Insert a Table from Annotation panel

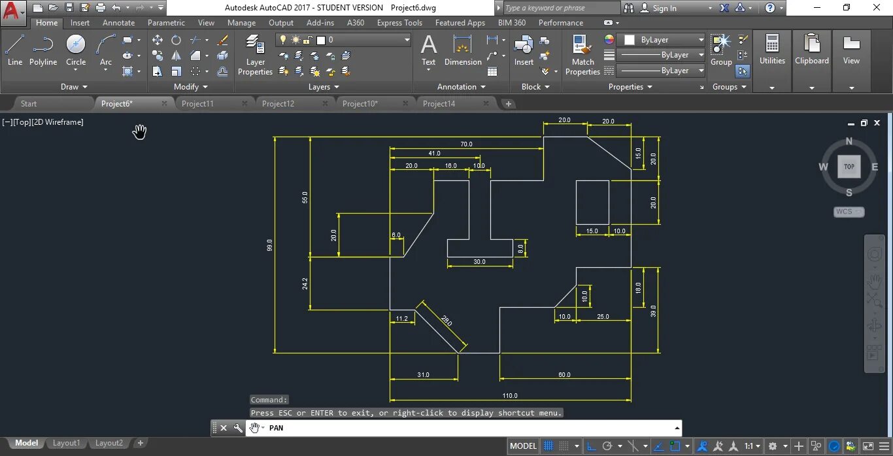click(492, 71)
